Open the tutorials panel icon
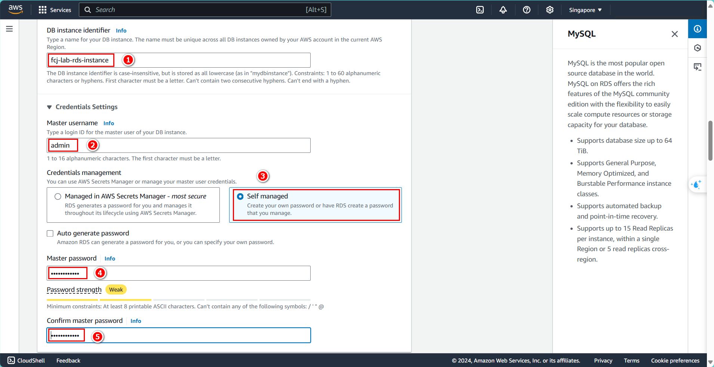Image resolution: width=714 pixels, height=367 pixels. 698,67
